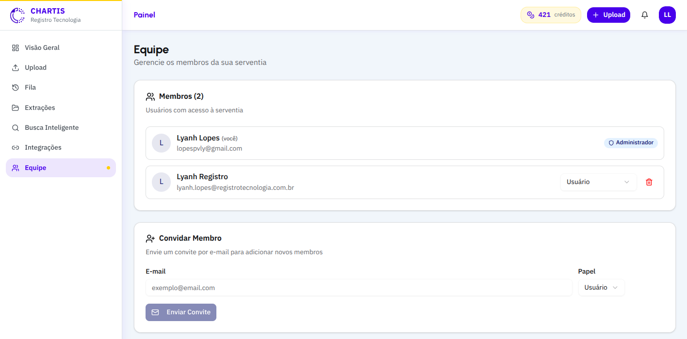Click the Chartis logo icon
Image resolution: width=687 pixels, height=339 pixels.
(x=17, y=15)
